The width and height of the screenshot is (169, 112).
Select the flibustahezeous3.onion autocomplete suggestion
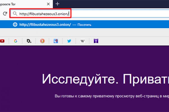[x=45, y=25]
